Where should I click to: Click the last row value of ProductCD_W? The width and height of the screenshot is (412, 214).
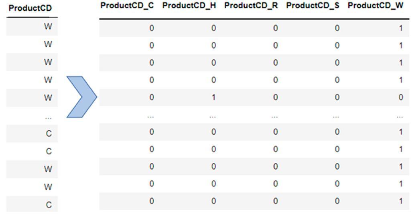coord(401,201)
